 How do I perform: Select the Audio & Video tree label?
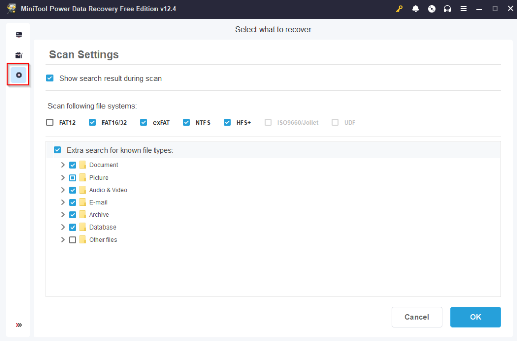point(108,190)
